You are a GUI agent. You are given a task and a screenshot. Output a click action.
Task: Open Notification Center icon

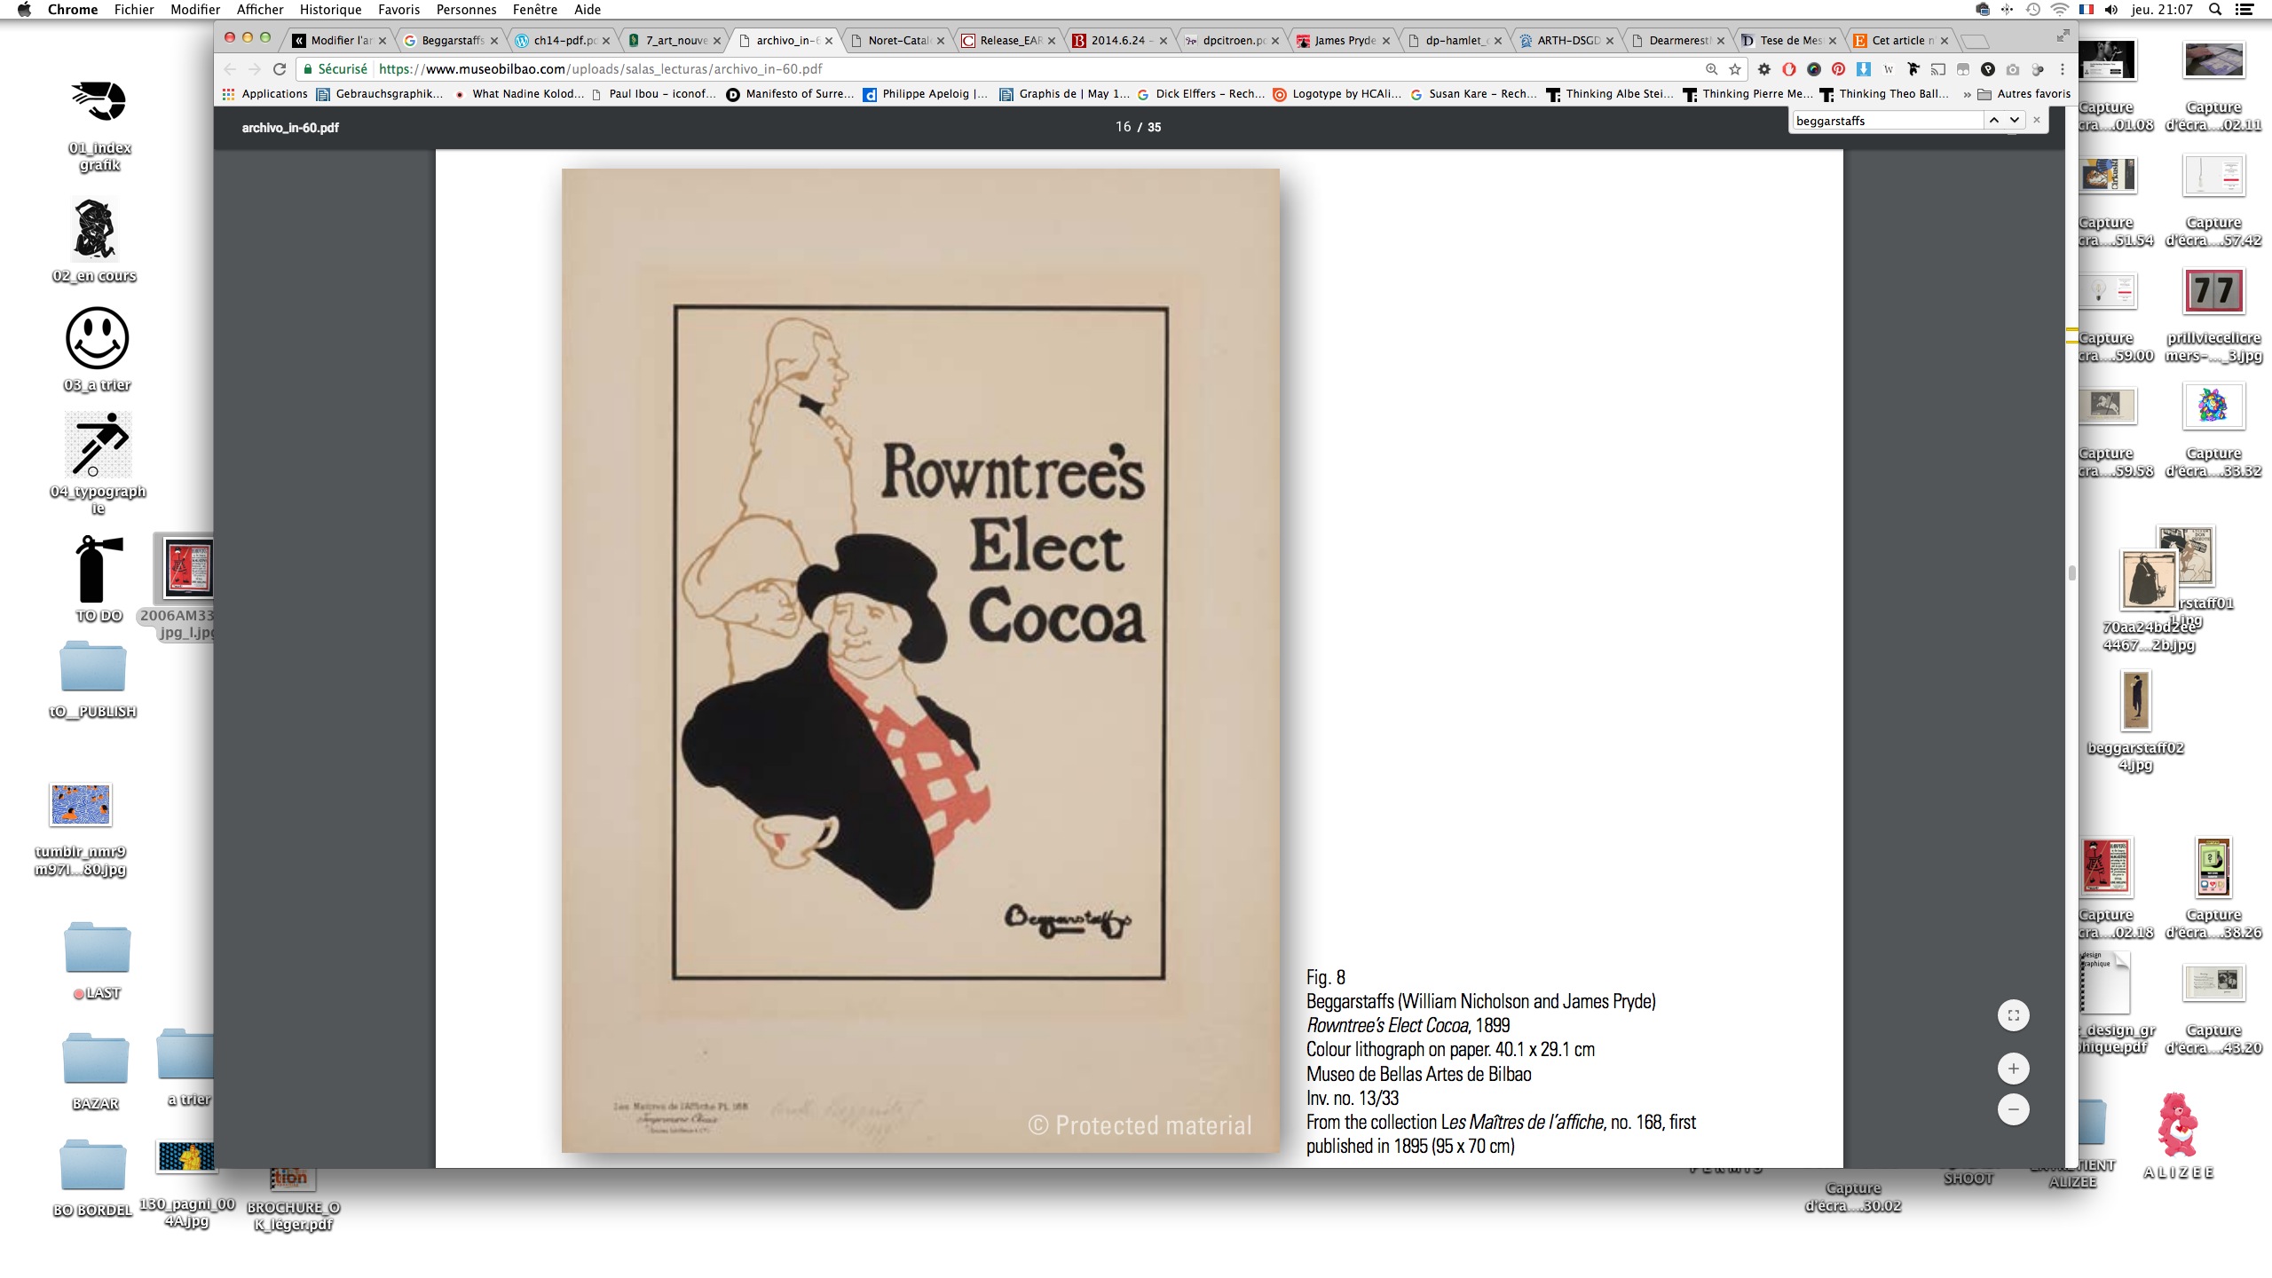pos(2244,10)
